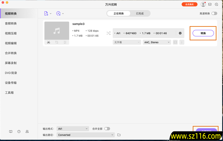Click the 会员购买 button
The height and width of the screenshot is (141, 223).
[x=189, y=4]
